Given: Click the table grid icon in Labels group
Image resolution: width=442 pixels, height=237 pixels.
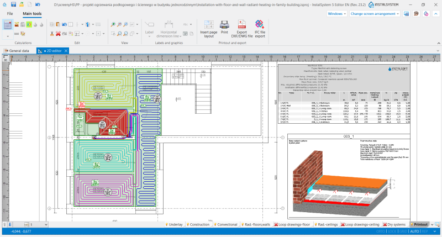Looking at the screenshot, I should (185, 34).
